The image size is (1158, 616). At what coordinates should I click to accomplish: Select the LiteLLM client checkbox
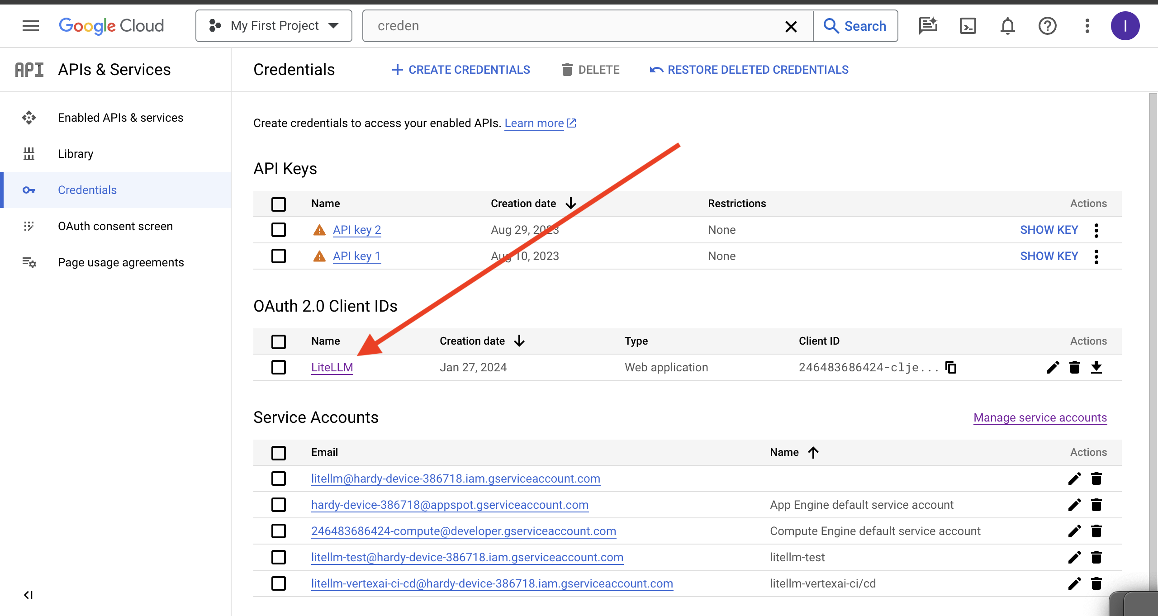tap(279, 367)
